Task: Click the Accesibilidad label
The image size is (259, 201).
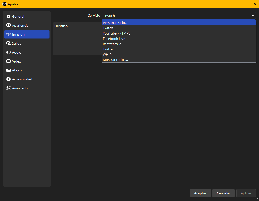Action: pos(22,79)
